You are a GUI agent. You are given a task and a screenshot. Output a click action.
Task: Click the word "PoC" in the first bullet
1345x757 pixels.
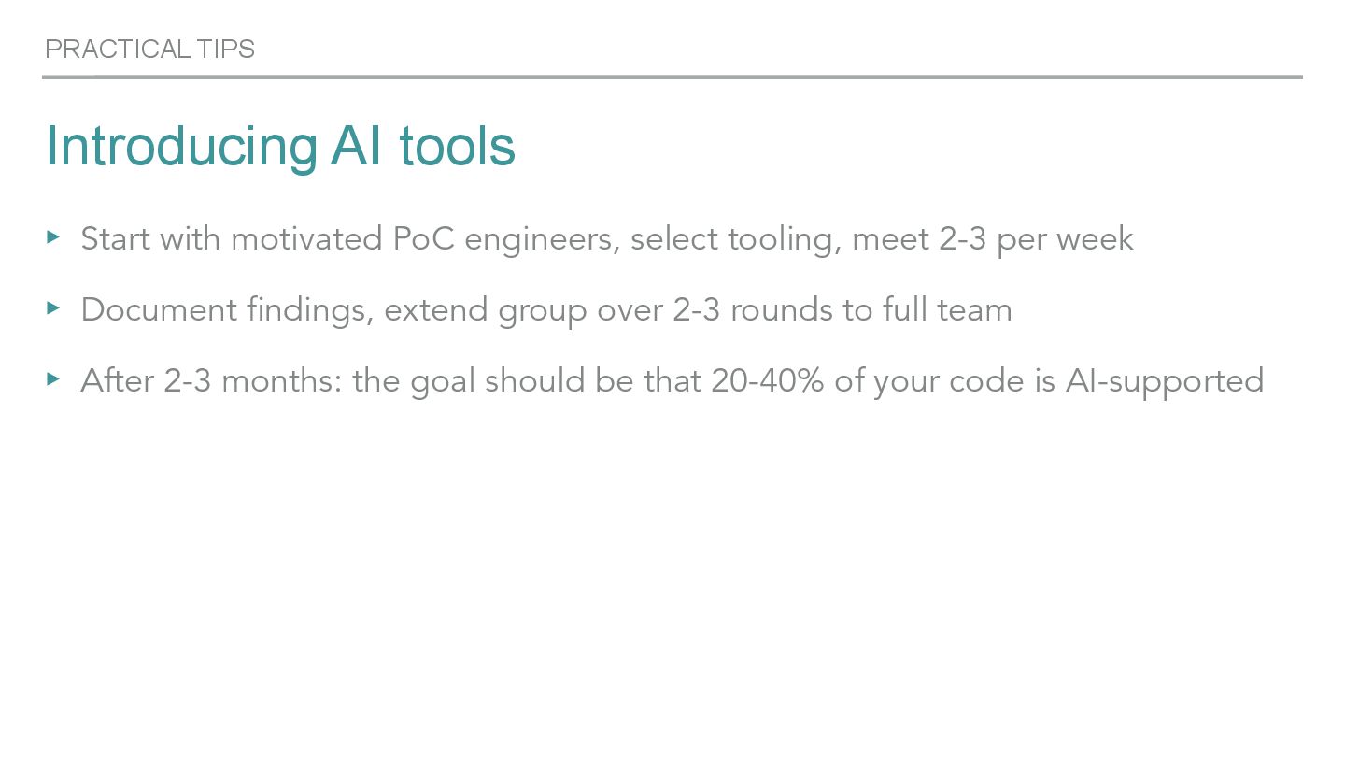coord(423,238)
